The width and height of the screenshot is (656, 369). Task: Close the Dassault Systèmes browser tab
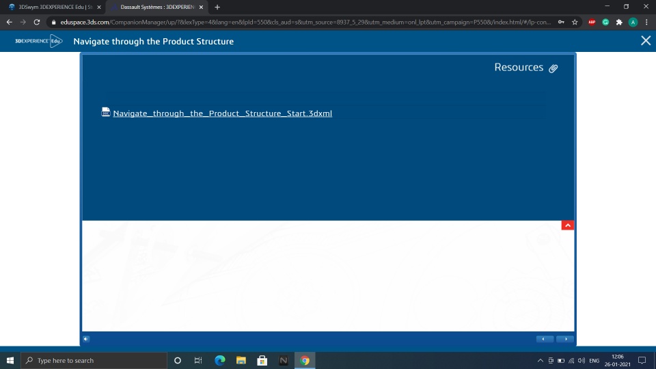click(x=201, y=7)
